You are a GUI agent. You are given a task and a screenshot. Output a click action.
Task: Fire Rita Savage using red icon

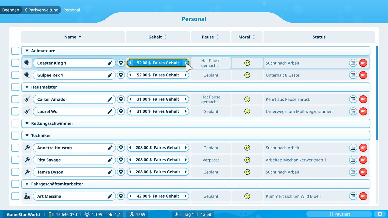363,160
